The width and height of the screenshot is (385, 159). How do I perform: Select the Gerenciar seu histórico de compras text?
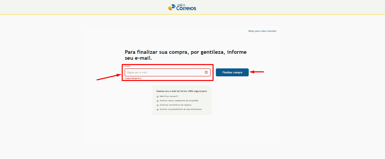click(x=175, y=105)
